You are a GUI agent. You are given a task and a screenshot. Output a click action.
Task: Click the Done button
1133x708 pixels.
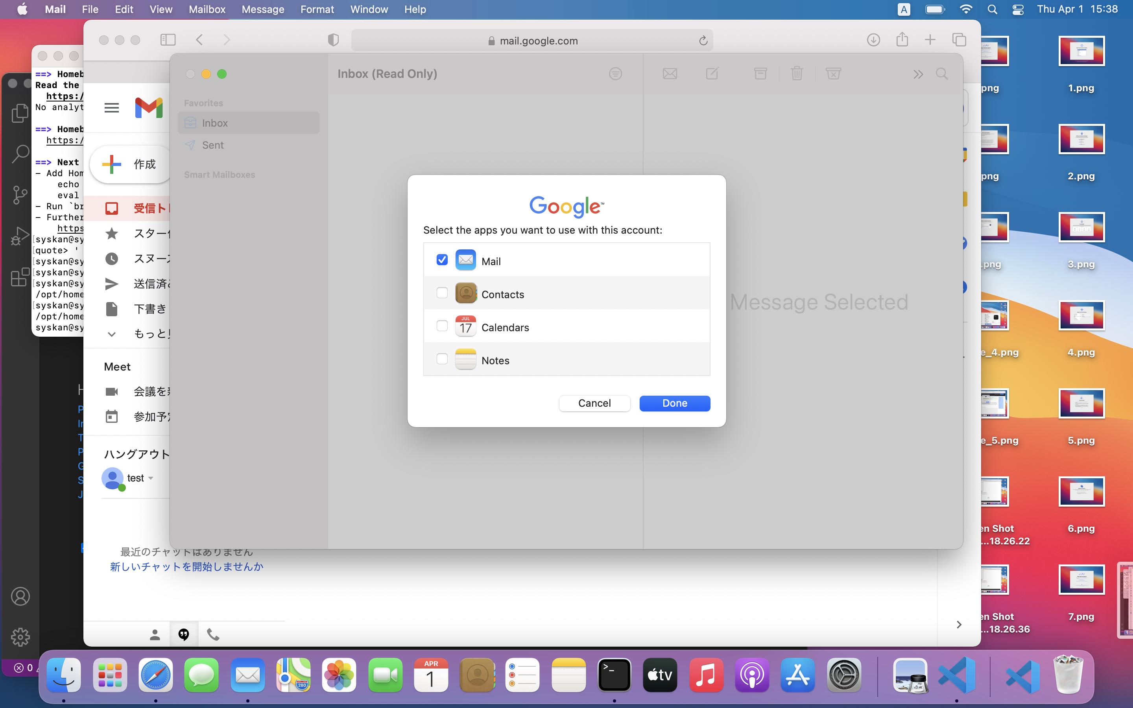tap(675, 403)
